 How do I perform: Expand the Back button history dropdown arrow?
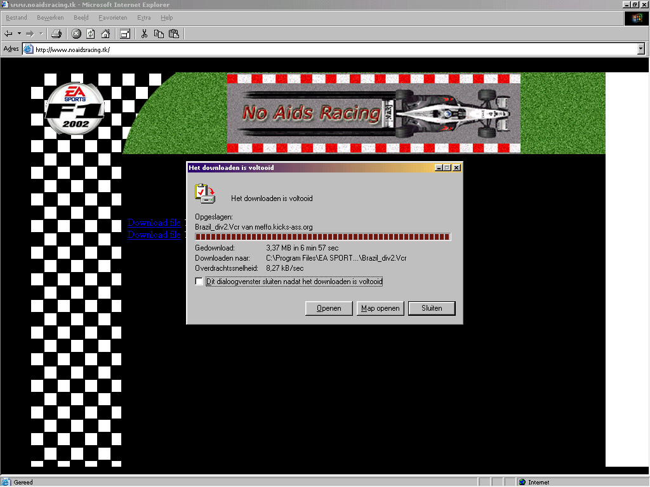19,34
